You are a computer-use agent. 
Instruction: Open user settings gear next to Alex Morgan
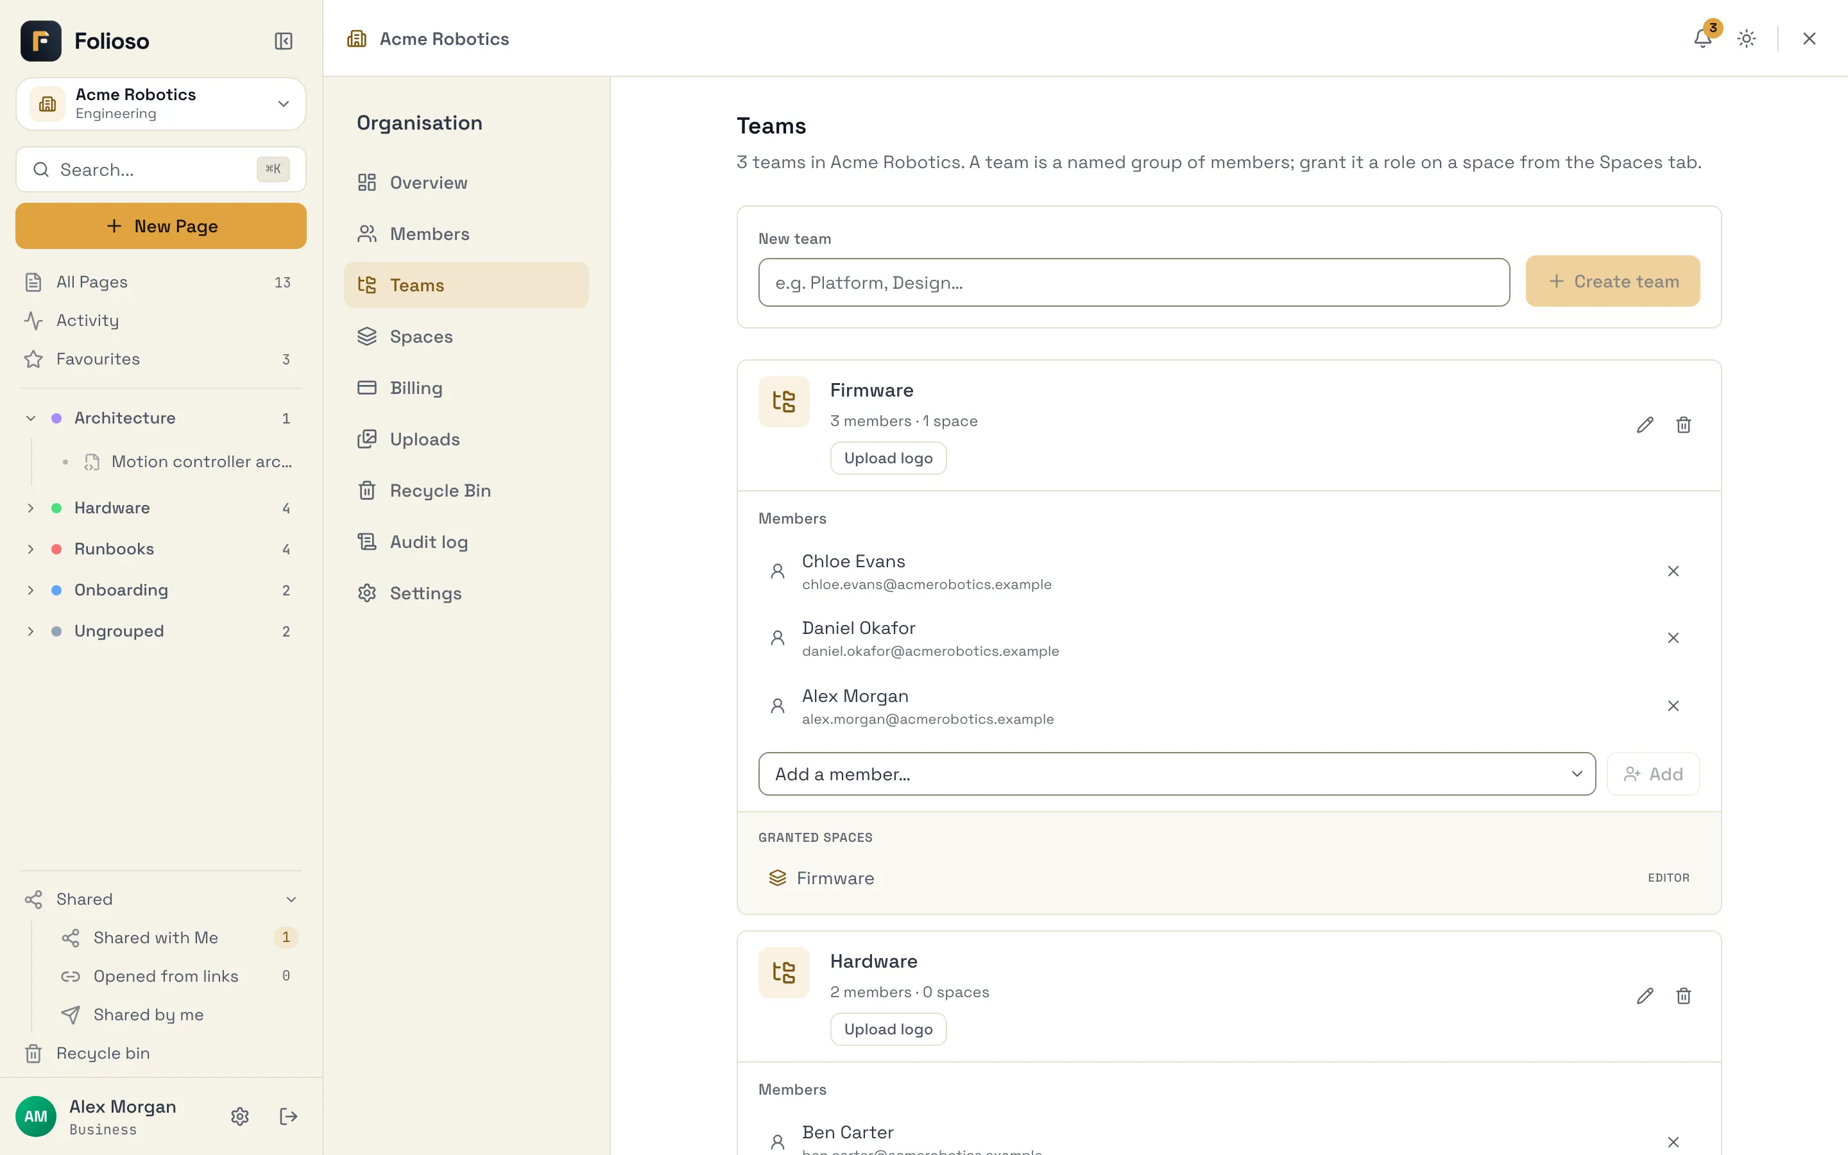[x=240, y=1116]
